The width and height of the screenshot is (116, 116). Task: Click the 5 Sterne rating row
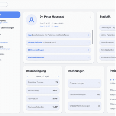coord(113,90)
